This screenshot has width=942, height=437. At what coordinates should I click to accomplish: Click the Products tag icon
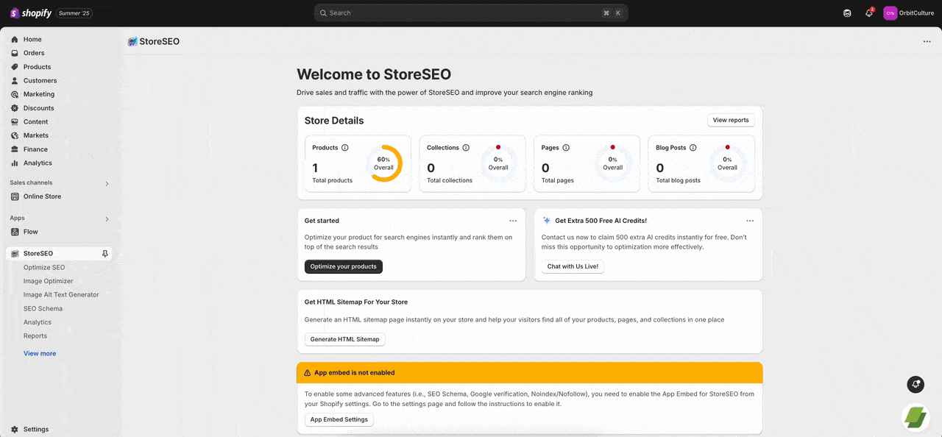click(15, 67)
